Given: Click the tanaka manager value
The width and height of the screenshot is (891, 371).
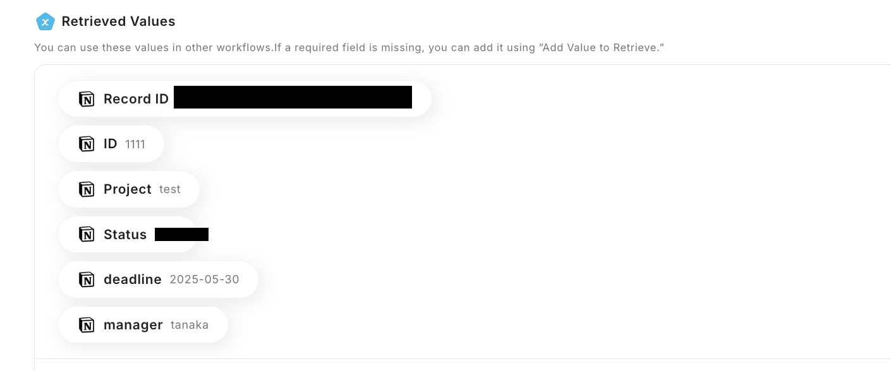Looking at the screenshot, I should 190,325.
